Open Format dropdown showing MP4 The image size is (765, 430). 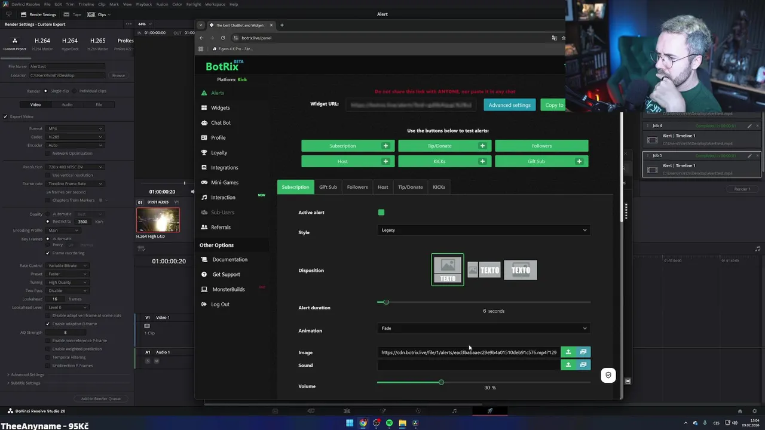tap(75, 128)
